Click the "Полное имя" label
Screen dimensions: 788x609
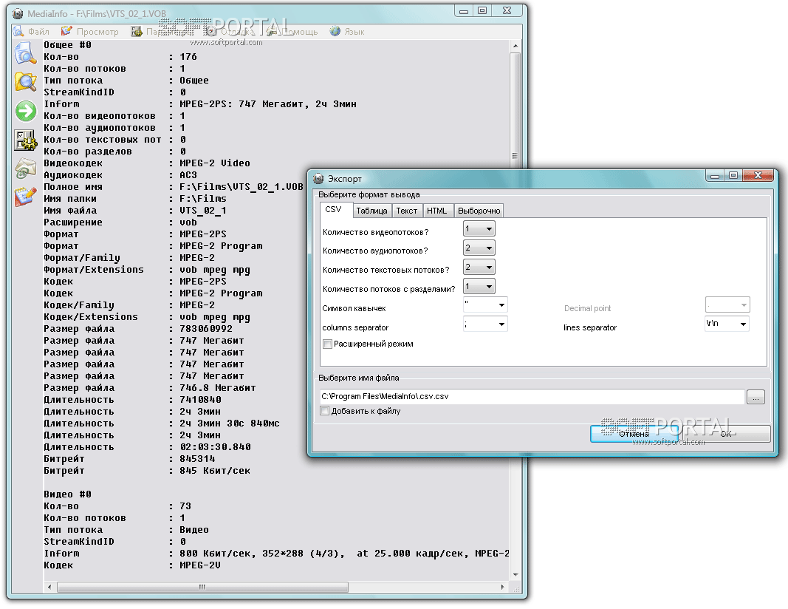(x=73, y=186)
